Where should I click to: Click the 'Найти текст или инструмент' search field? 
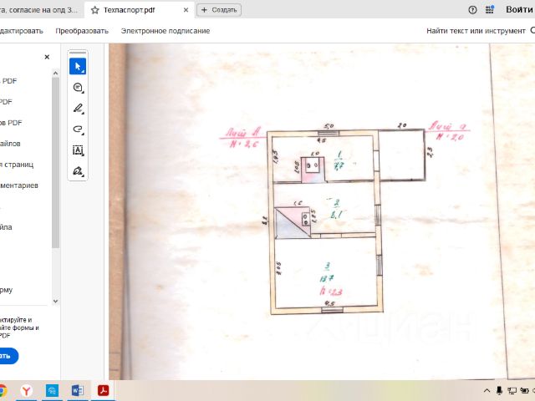click(476, 31)
